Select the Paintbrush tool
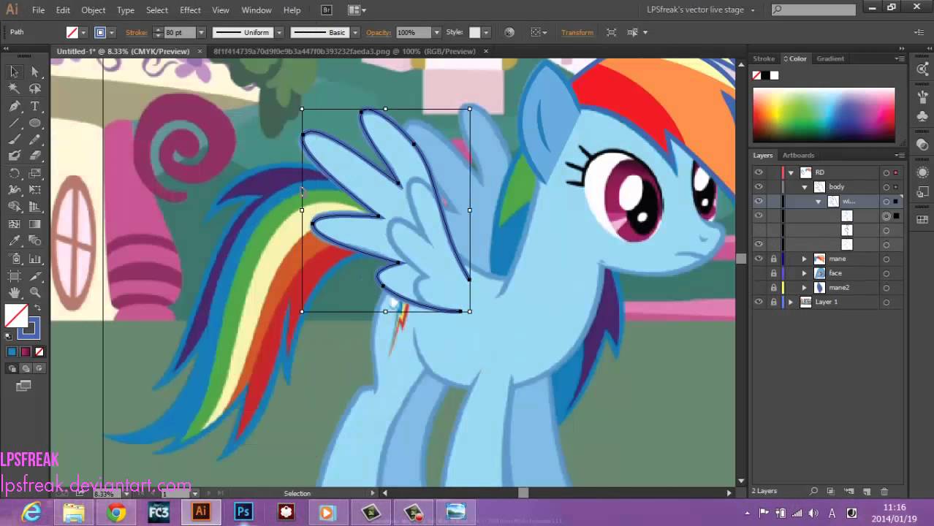This screenshot has width=934, height=526. coord(14,140)
